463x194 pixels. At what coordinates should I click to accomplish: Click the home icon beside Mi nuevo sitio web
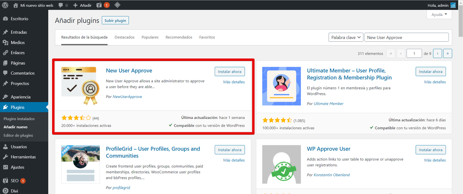coord(16,5)
